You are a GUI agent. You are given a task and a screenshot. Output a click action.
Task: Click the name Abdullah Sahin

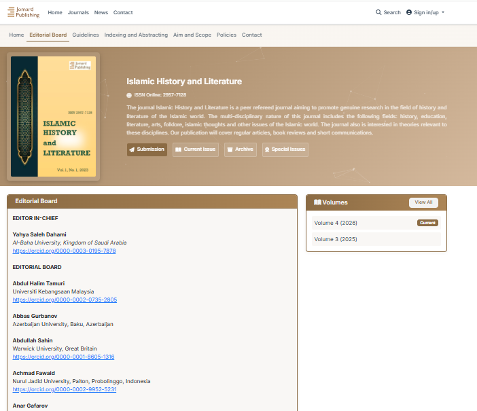click(x=33, y=340)
